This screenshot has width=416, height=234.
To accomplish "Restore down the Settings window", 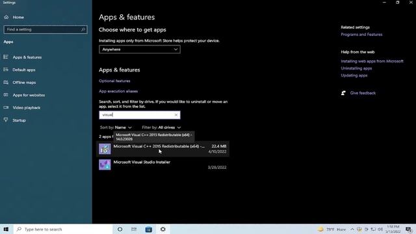I will (x=397, y=3).
